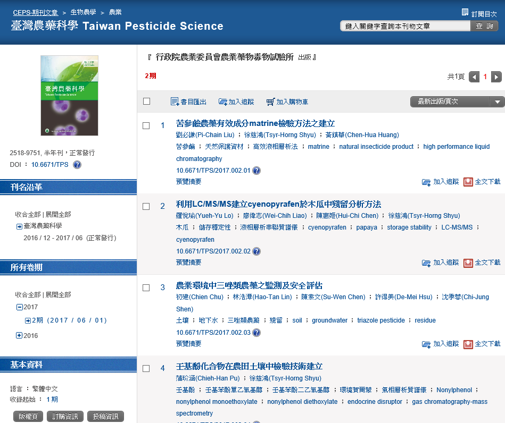
Task: Click the keyword search input field
Action: click(x=405, y=26)
